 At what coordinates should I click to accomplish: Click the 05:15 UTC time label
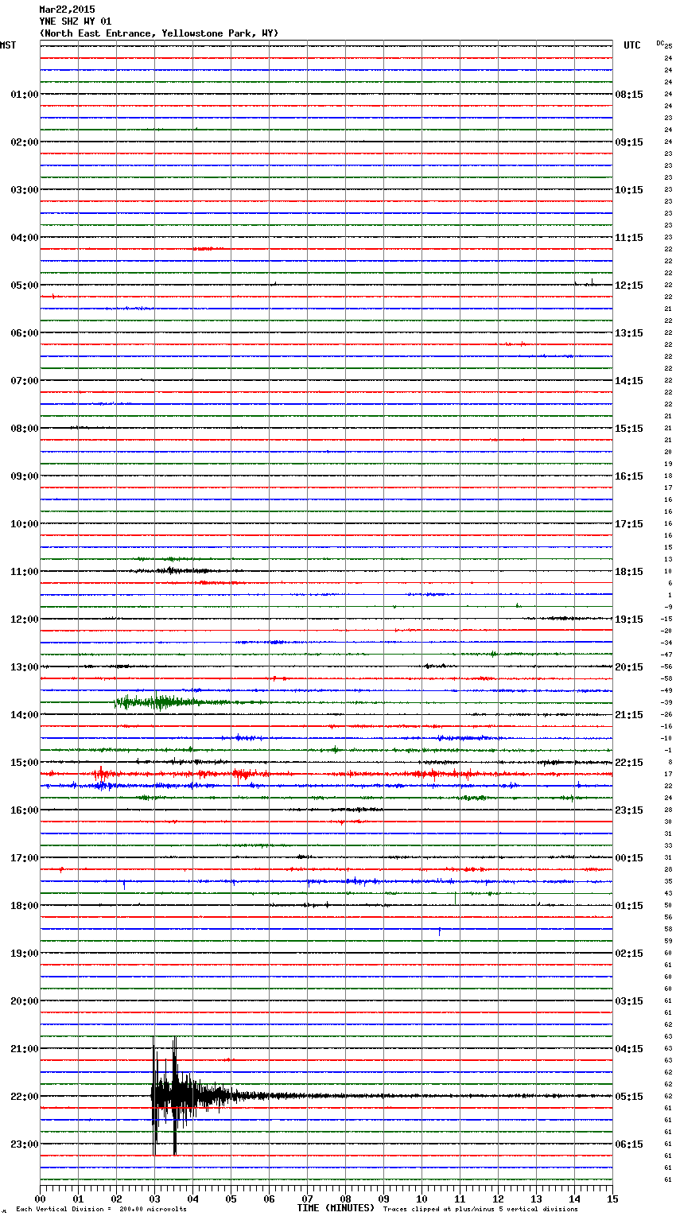[x=629, y=1097]
